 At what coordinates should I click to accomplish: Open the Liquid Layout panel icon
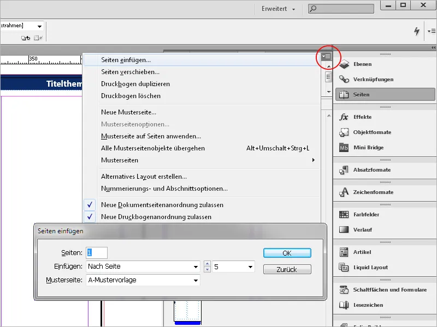coord(344,268)
